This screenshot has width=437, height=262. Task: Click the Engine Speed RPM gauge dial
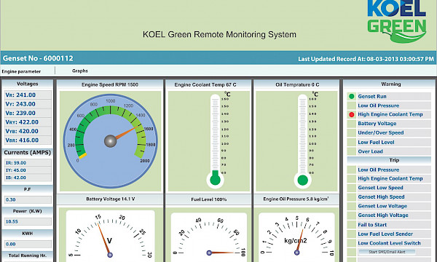click(x=111, y=141)
